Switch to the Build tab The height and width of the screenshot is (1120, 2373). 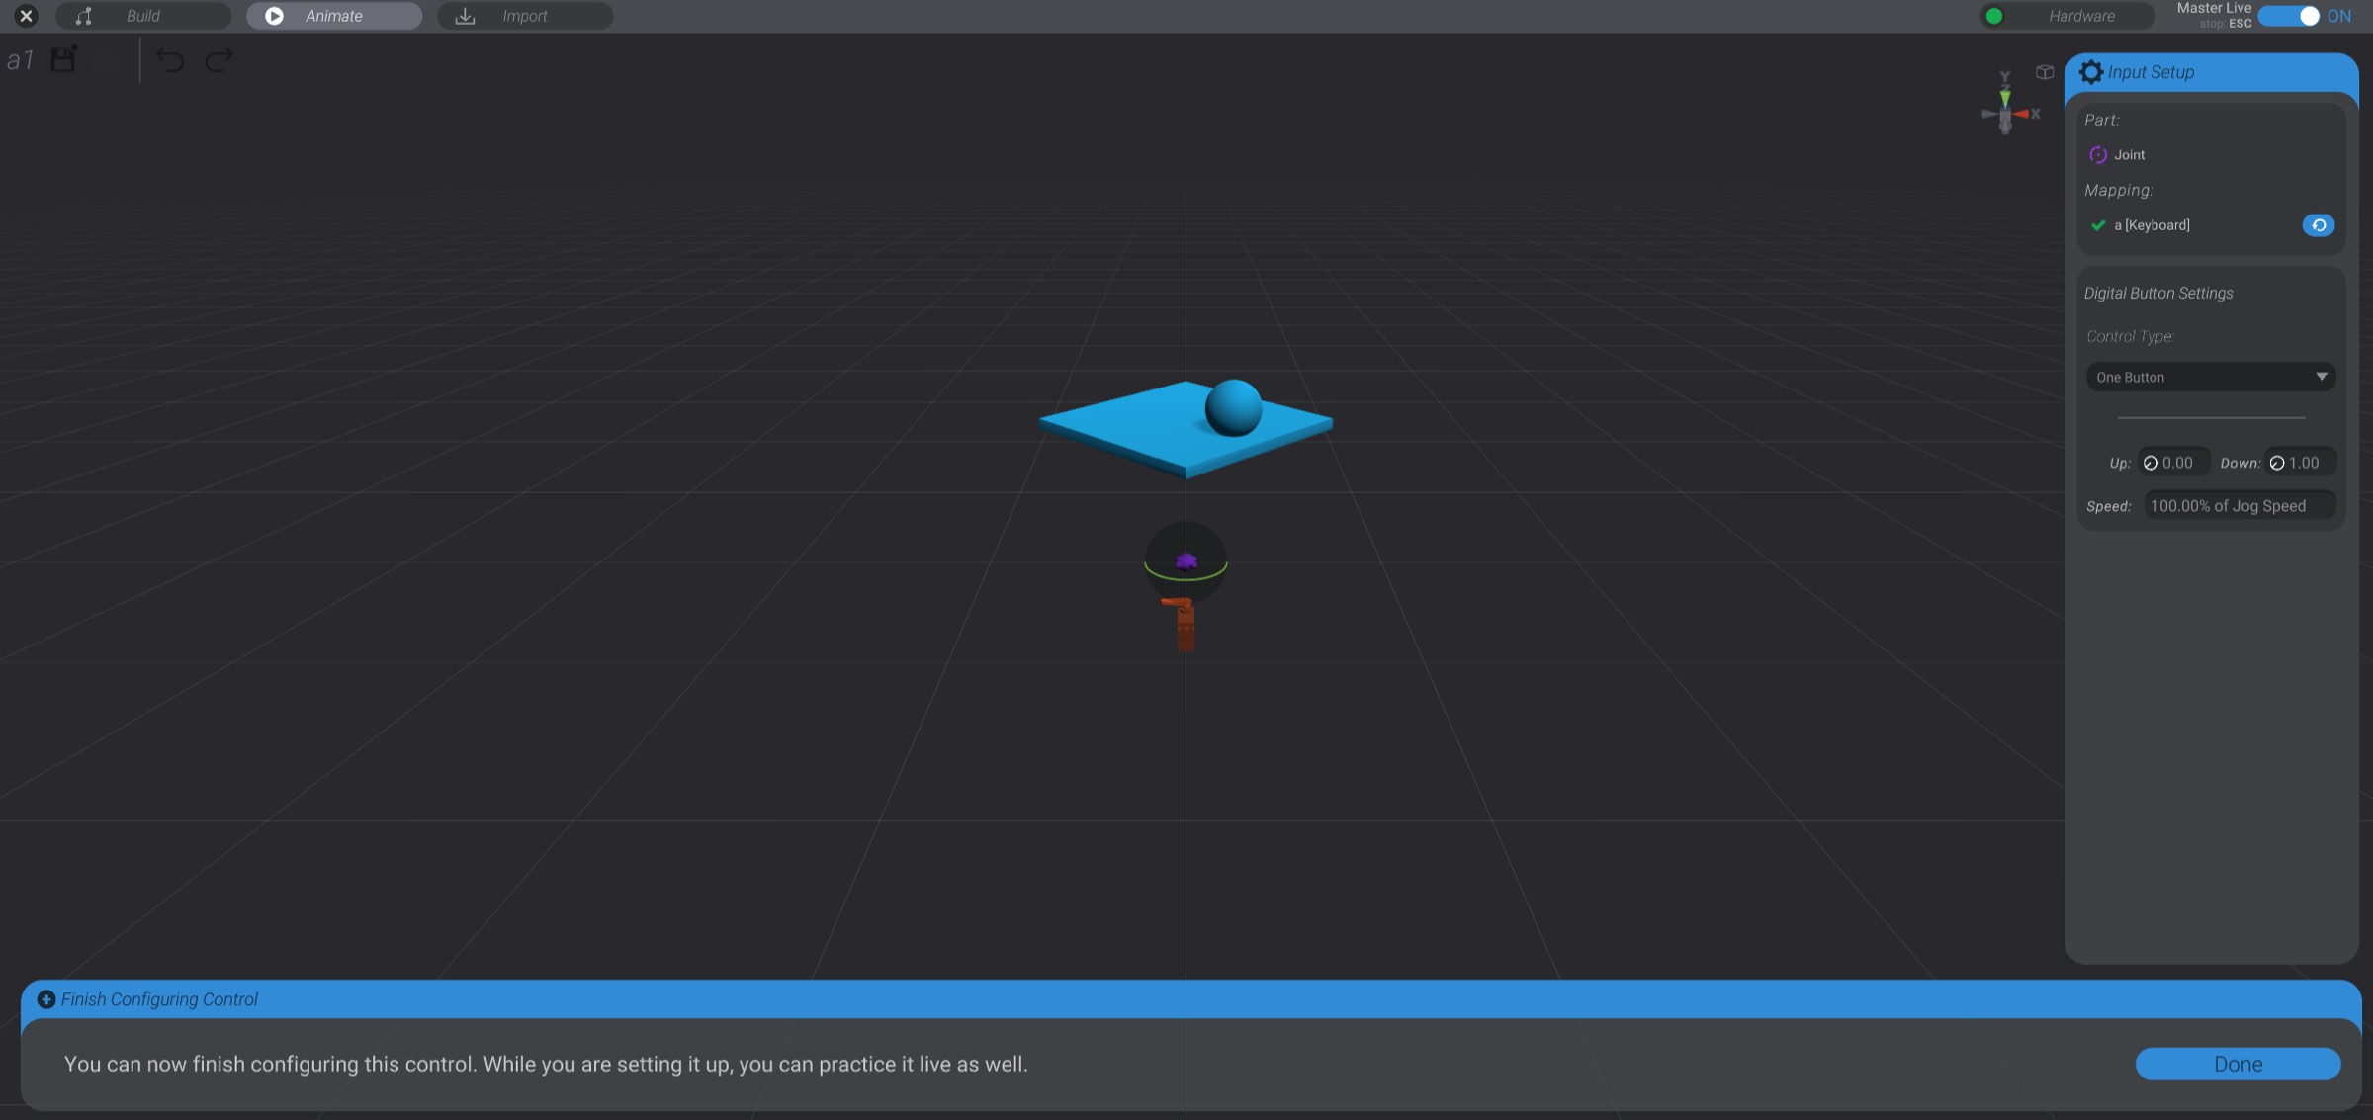143,16
